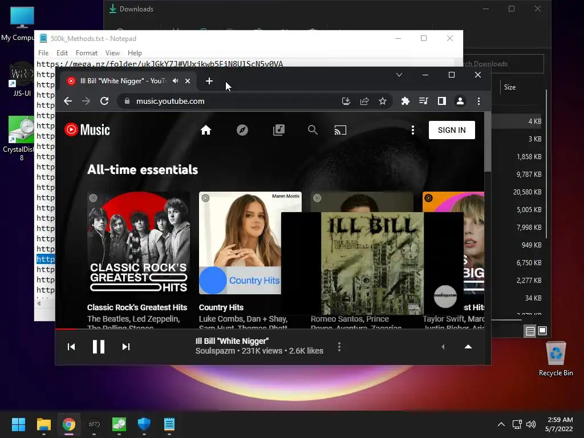
Task: Open YouTube Music search magnifier
Action: pos(313,130)
